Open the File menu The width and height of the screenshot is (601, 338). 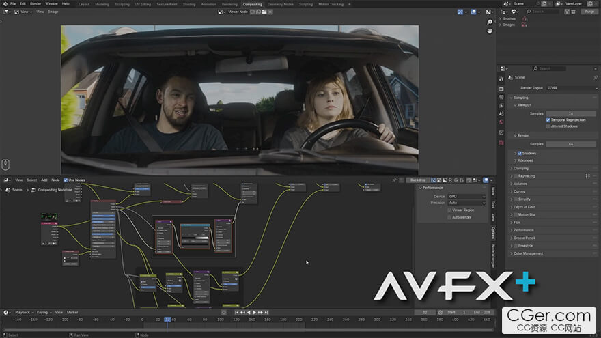pyautogui.click(x=13, y=4)
